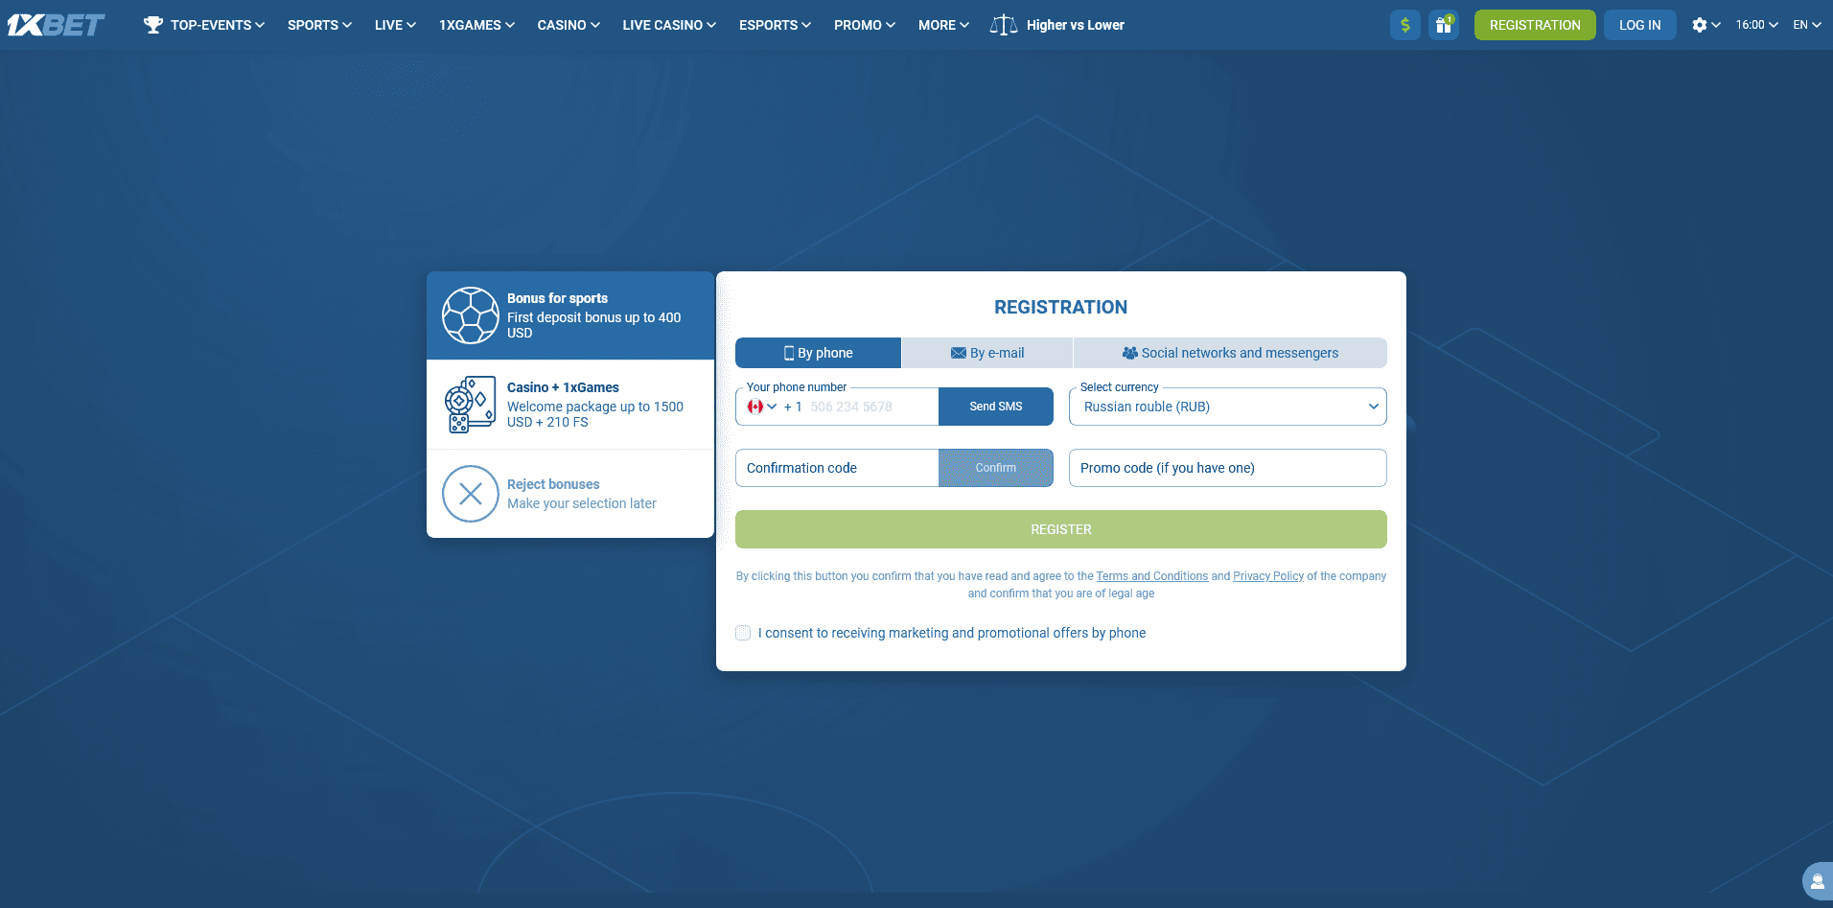This screenshot has width=1833, height=908.
Task: Switch to Social networks and messengers tab
Action: (x=1229, y=353)
